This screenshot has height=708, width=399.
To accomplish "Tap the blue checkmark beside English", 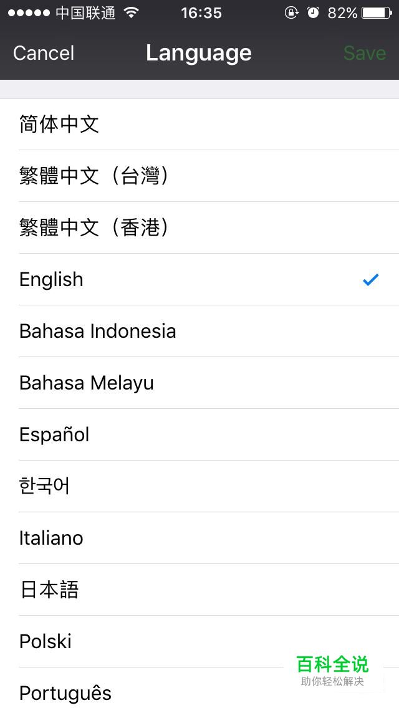I will (x=370, y=280).
